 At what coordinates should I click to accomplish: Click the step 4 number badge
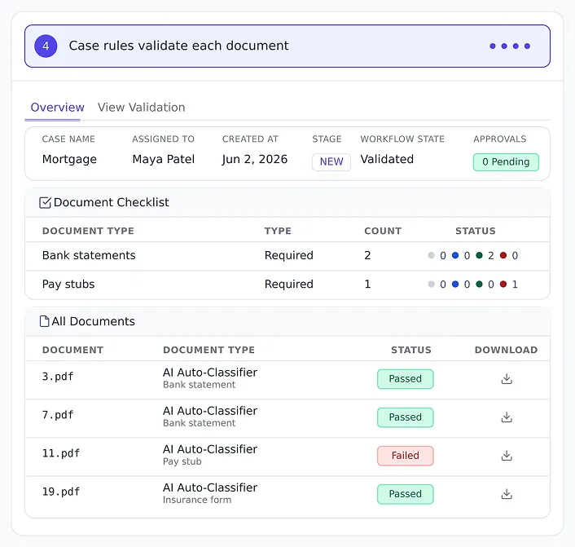coord(46,46)
